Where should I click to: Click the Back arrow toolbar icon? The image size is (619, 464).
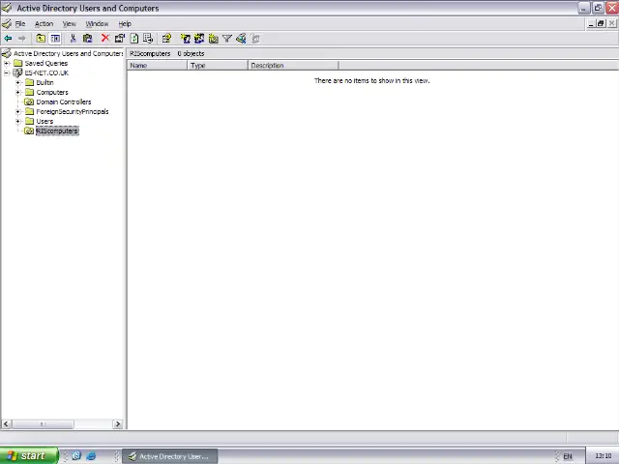pos(8,39)
